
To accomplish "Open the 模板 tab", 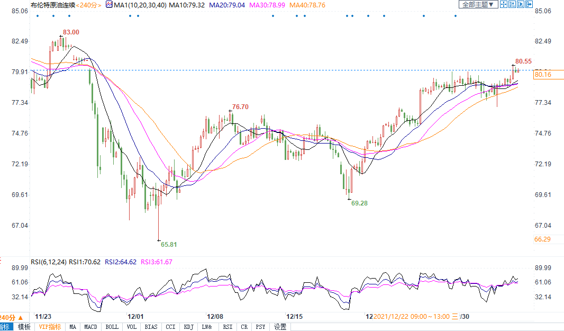I will (24, 327).
